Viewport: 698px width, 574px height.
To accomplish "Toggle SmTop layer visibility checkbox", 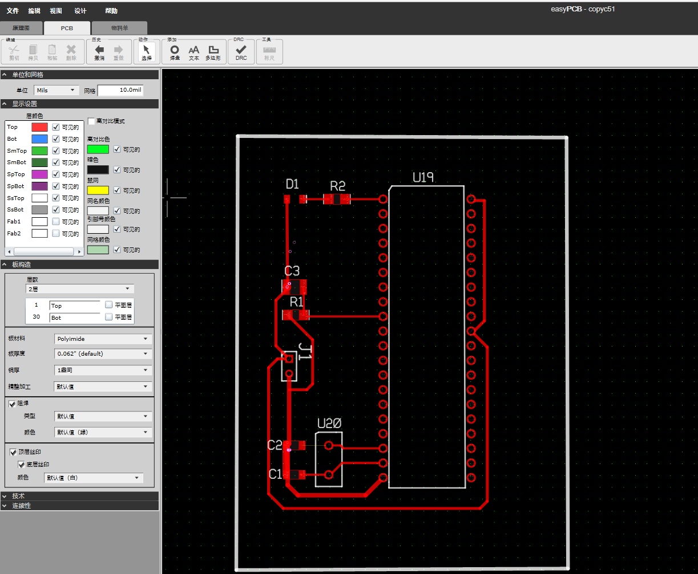I will tap(56, 151).
